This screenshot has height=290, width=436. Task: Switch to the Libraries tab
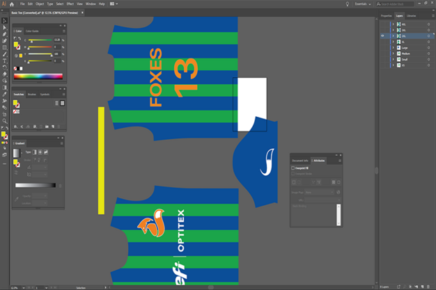click(x=412, y=15)
